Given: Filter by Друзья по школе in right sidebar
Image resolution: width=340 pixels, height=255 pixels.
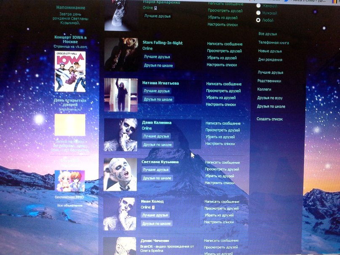Looking at the screenshot, I should click(271, 107).
